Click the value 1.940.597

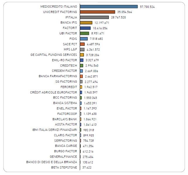pyautogui.click(x=91, y=92)
